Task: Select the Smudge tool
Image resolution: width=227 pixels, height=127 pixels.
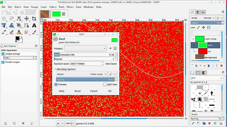Action: [x=27, y=32]
